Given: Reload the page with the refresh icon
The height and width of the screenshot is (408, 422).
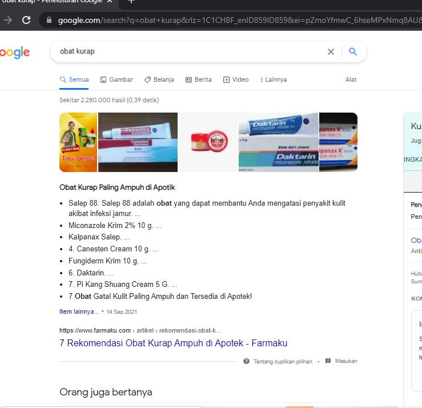Looking at the screenshot, I should [x=26, y=20].
